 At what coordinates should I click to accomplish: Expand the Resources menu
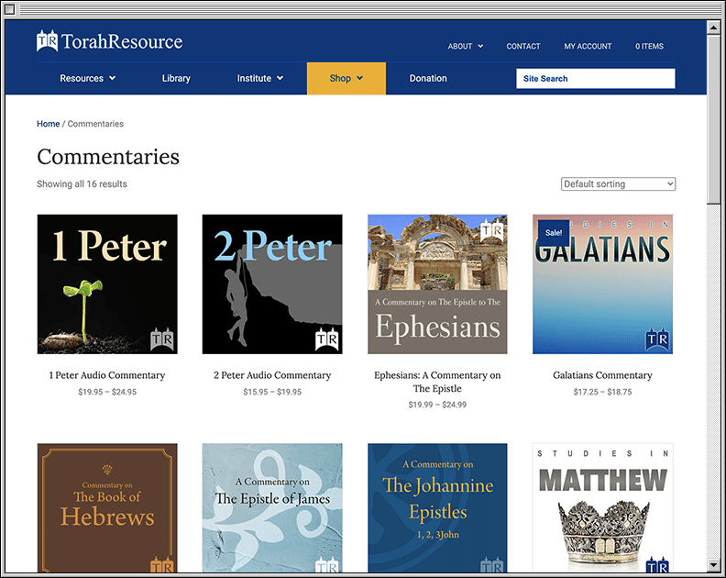tap(88, 79)
